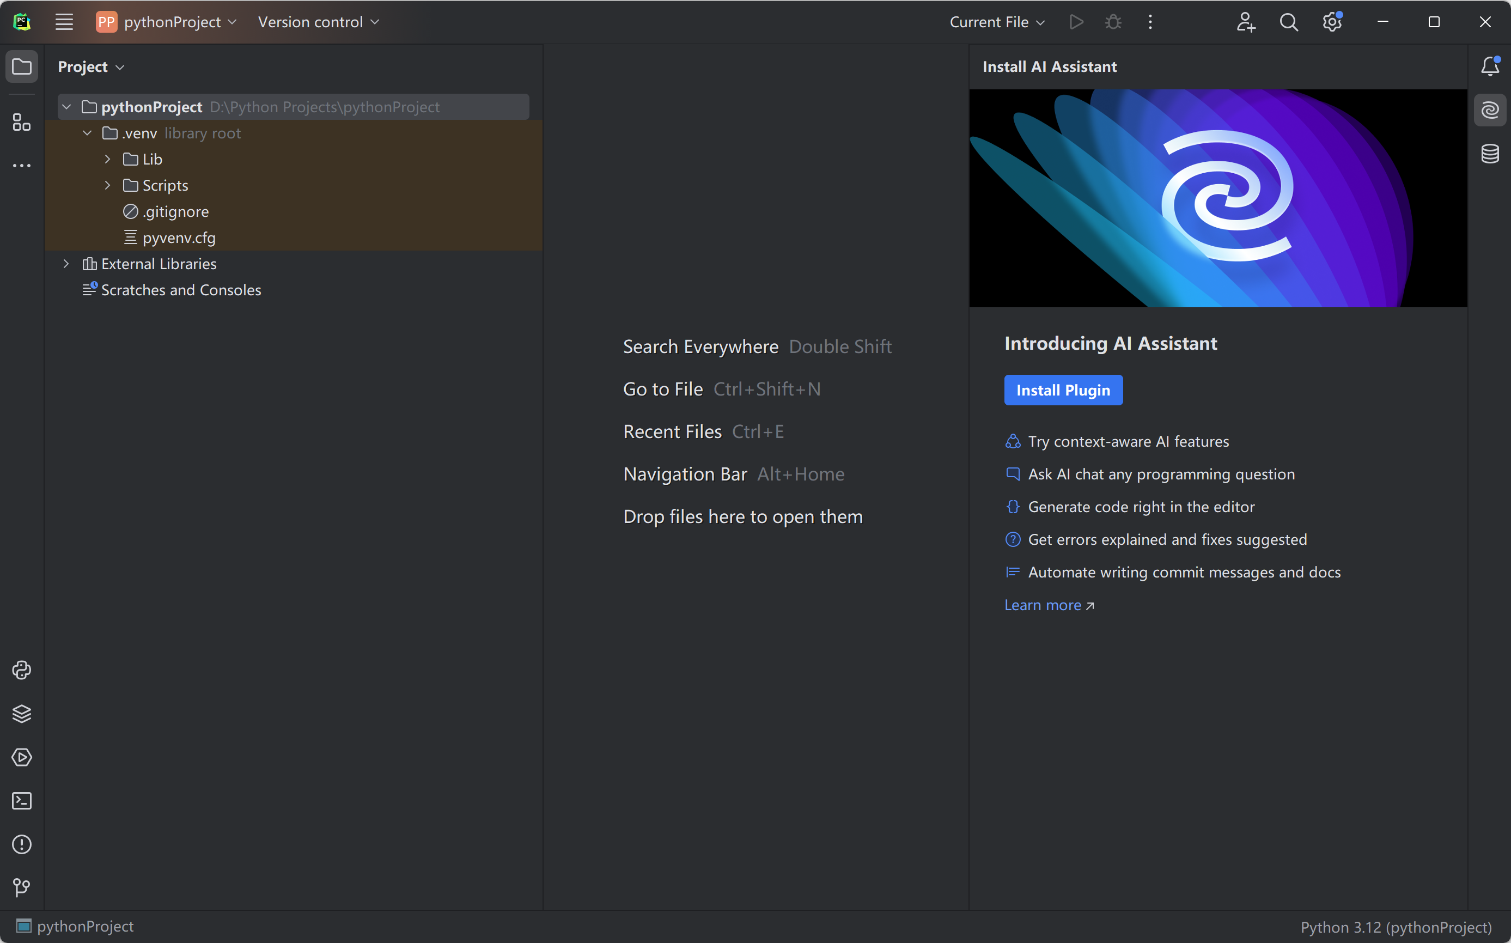Open the main hamburger menu

point(64,22)
